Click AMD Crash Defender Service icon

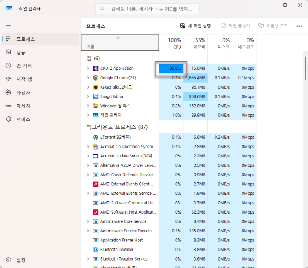coord(95,175)
